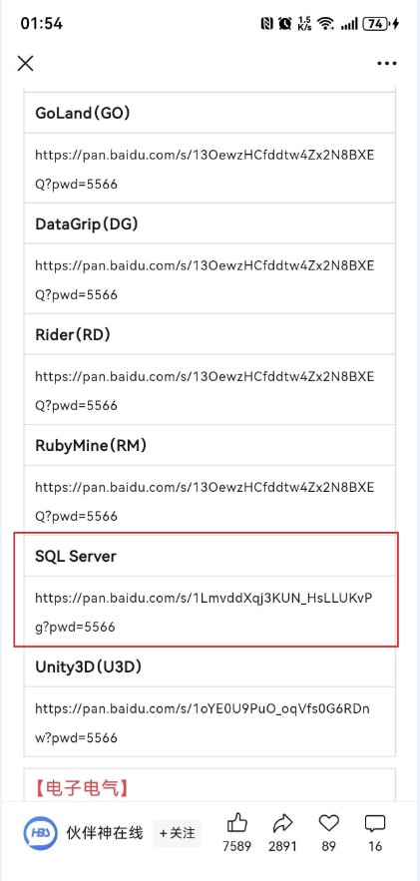Open the Unity3D Baidu pan link
The height and width of the screenshot is (881, 420).
click(203, 722)
